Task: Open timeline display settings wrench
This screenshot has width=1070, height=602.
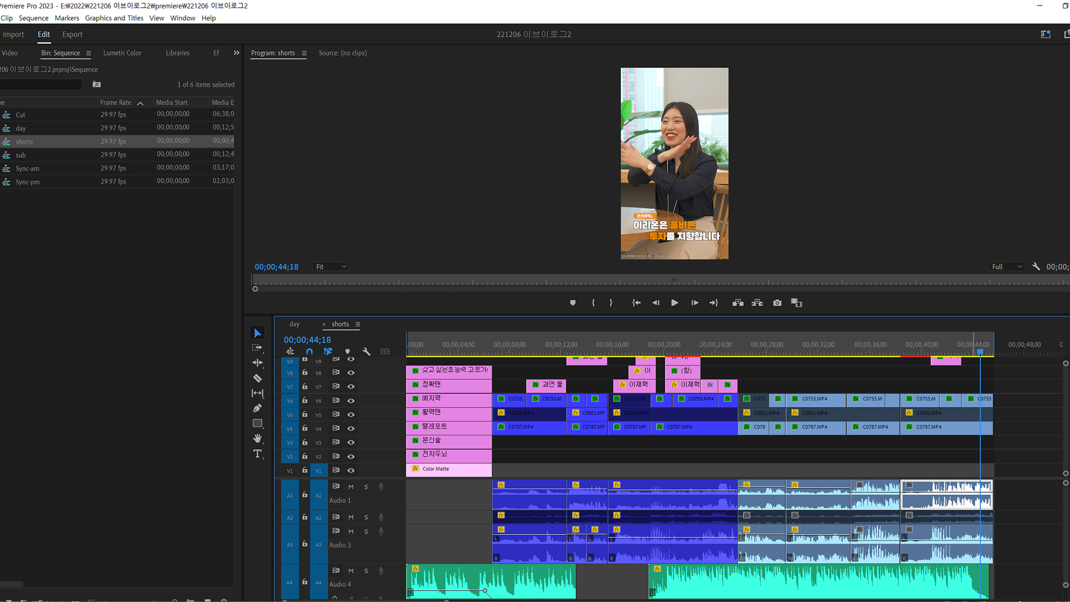Action: pyautogui.click(x=366, y=352)
